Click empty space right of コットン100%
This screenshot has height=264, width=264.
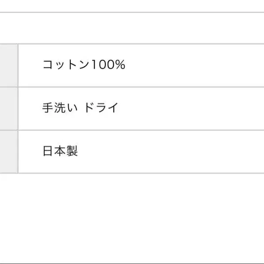pos(195,65)
